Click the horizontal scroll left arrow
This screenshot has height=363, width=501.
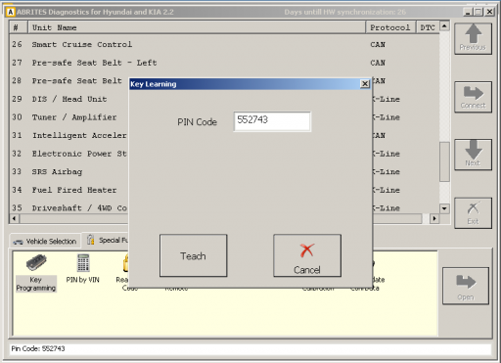click(14, 218)
